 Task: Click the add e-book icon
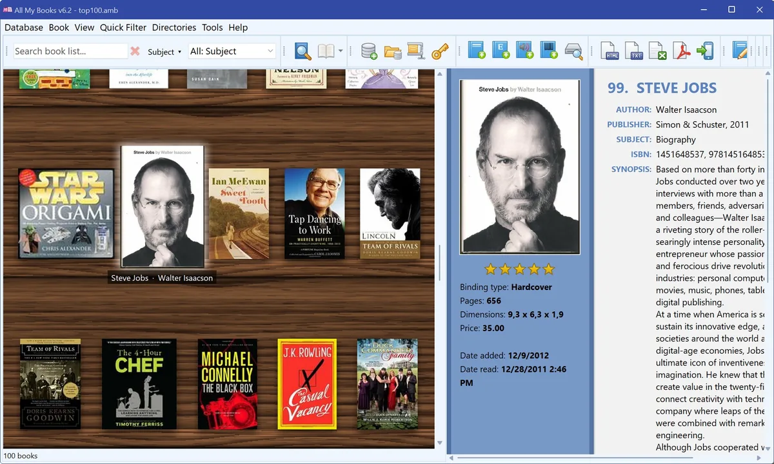(501, 51)
